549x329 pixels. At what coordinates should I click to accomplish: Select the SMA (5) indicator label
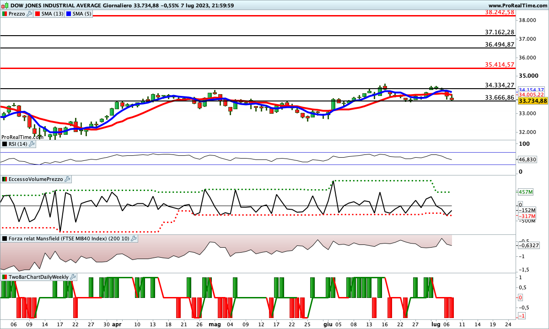point(83,14)
